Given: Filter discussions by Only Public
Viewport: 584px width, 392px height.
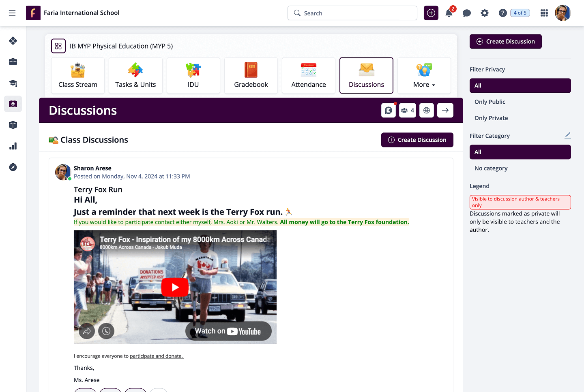Looking at the screenshot, I should click(490, 102).
